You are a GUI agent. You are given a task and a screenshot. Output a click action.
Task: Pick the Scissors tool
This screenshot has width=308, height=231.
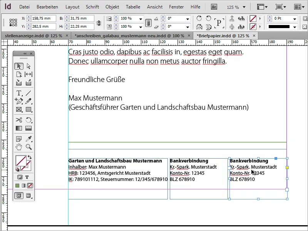coord(19,120)
